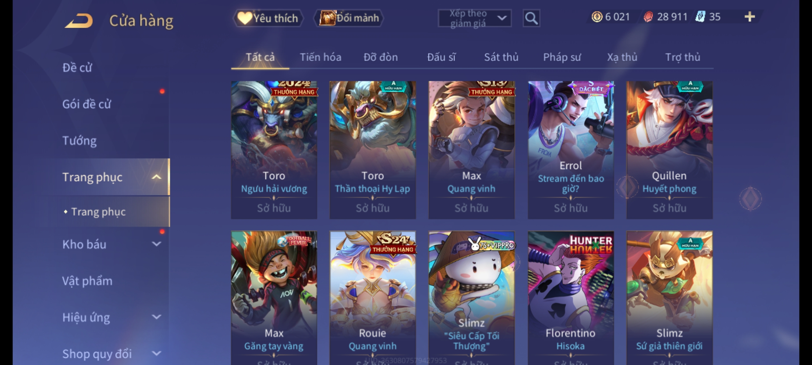This screenshot has height=365, width=812.
Task: Open Tướng in the sidebar
Action: tap(79, 141)
